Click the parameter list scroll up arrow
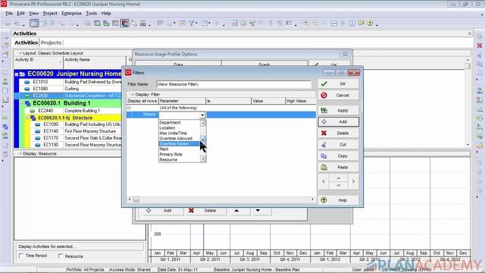Image resolution: width=485 pixels, height=273 pixels. (x=203, y=123)
